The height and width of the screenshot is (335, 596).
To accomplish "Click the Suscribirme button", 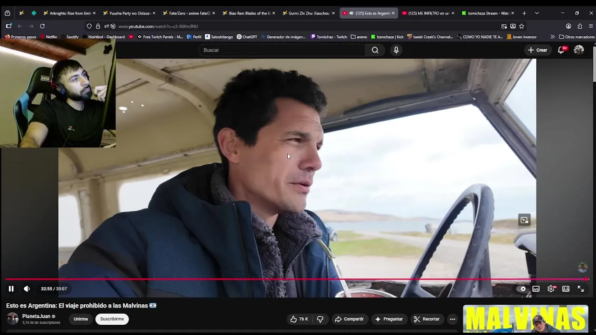I will tap(112, 319).
